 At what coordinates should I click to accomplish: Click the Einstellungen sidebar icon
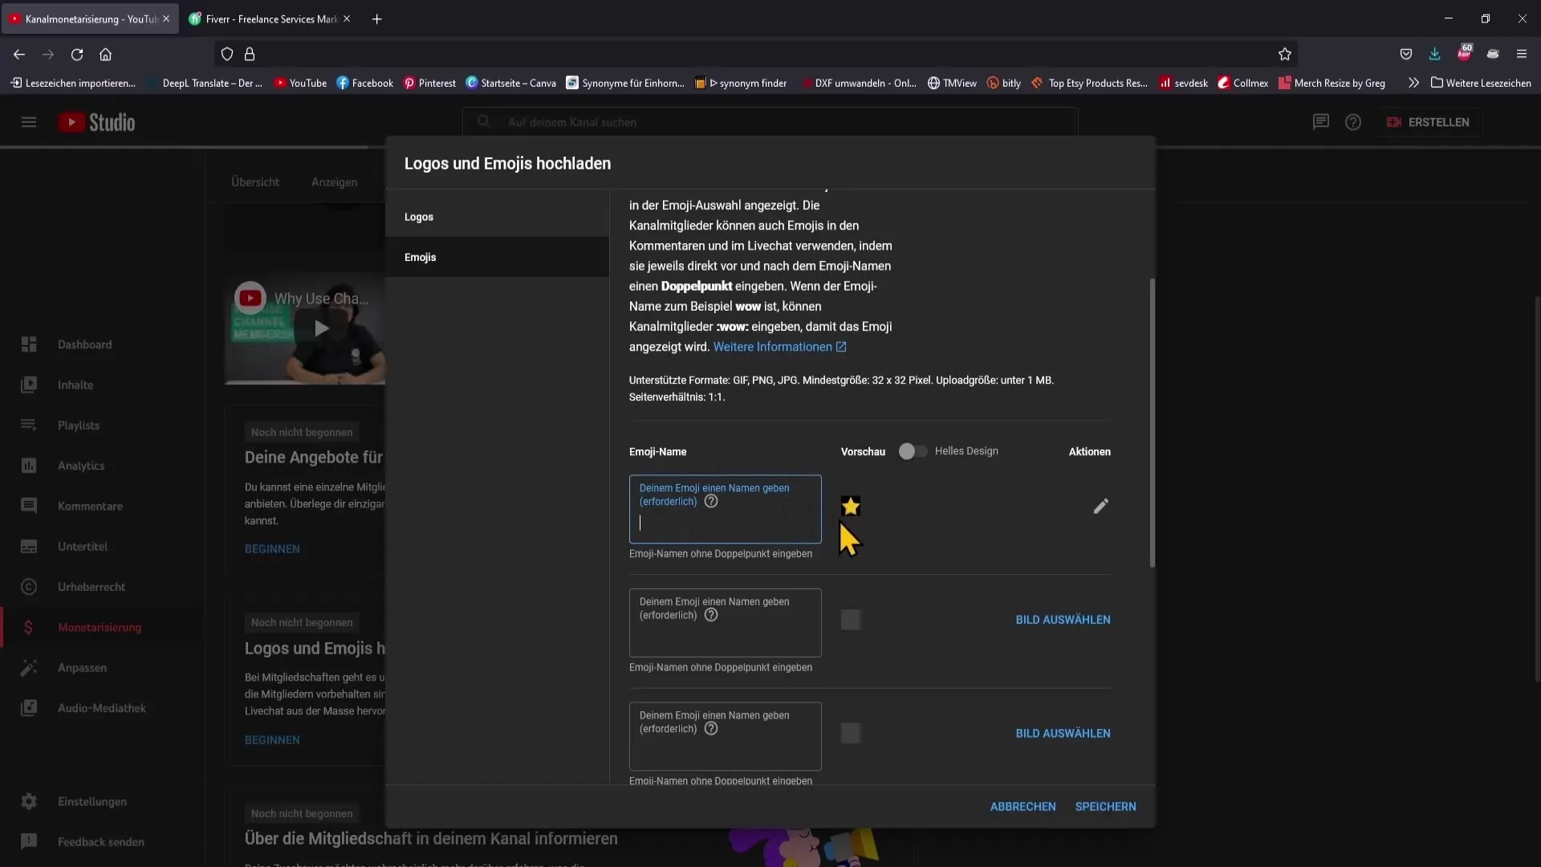[29, 801]
